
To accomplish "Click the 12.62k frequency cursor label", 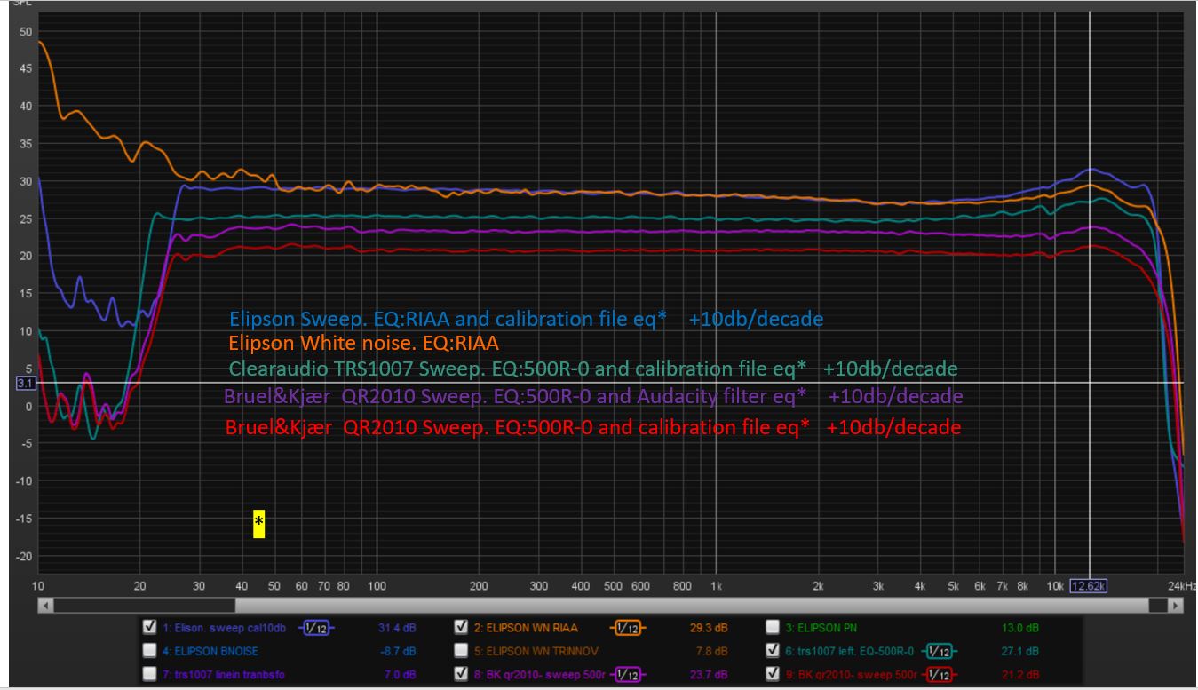I will click(x=1091, y=586).
